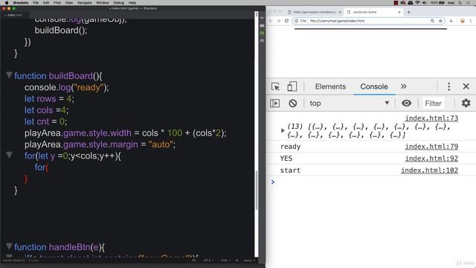Image resolution: width=476 pixels, height=268 pixels.
Task: Open the Brackets File menu
Action: pos(36,2)
